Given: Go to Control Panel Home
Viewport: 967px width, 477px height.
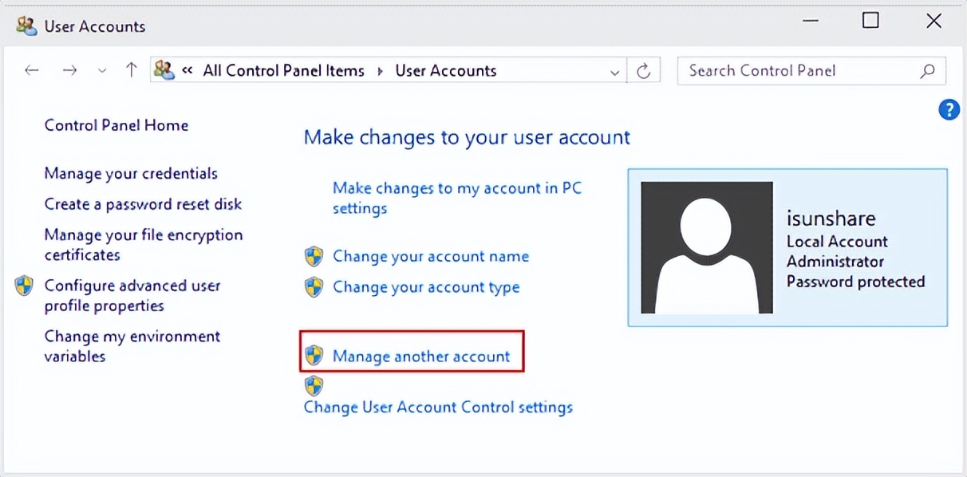Looking at the screenshot, I should pyautogui.click(x=116, y=125).
